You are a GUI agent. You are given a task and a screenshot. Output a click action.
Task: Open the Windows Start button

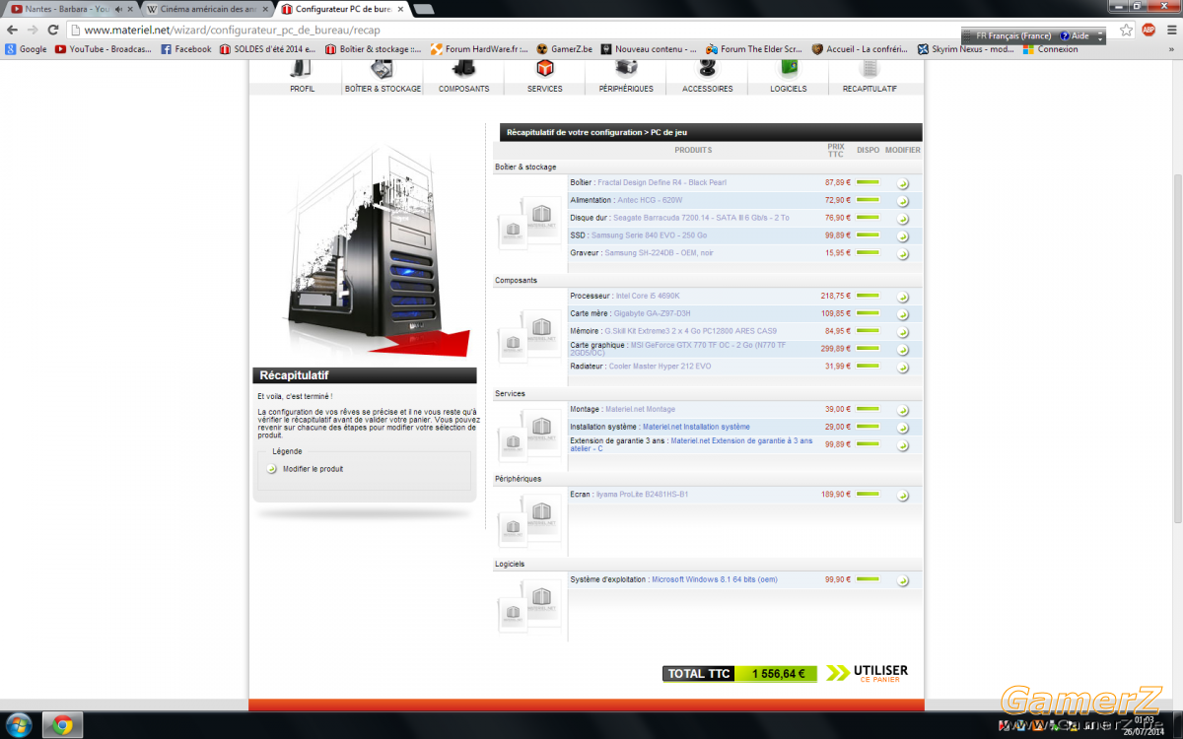click(x=18, y=725)
